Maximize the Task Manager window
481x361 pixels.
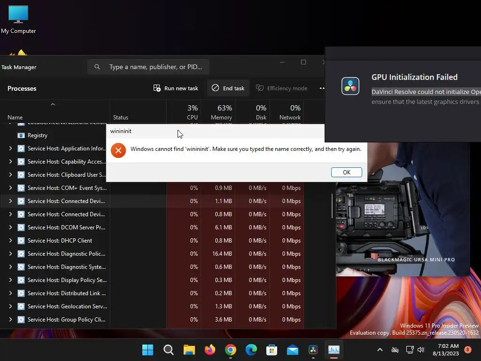tap(303, 63)
